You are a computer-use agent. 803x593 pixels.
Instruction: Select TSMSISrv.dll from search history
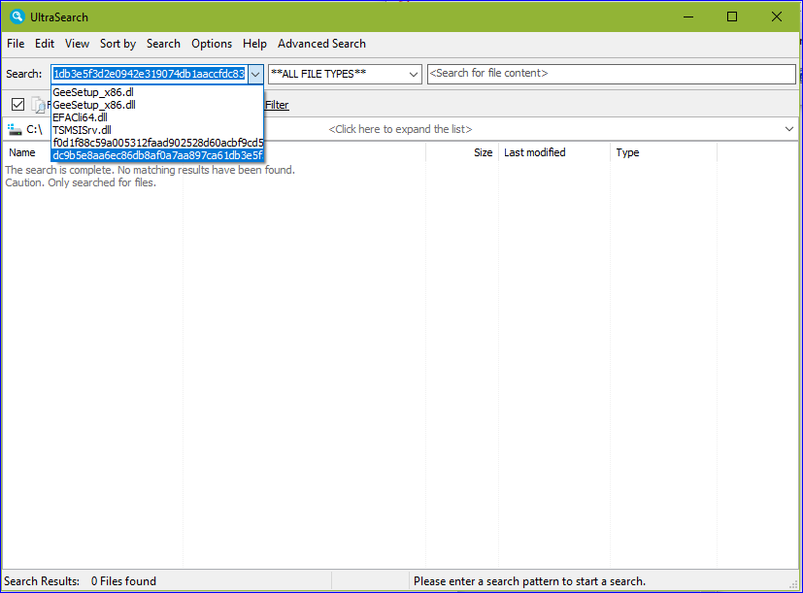click(x=157, y=130)
